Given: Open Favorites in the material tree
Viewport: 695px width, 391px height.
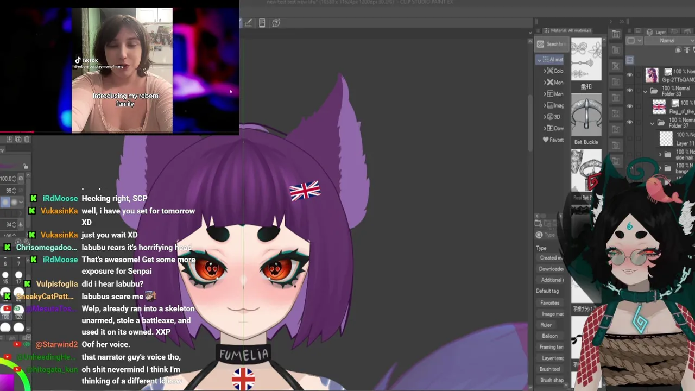Looking at the screenshot, I should [553, 140].
